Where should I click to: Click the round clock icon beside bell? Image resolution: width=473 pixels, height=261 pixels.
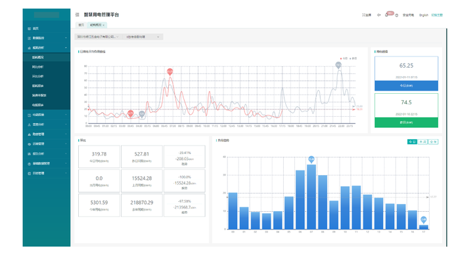click(x=397, y=15)
